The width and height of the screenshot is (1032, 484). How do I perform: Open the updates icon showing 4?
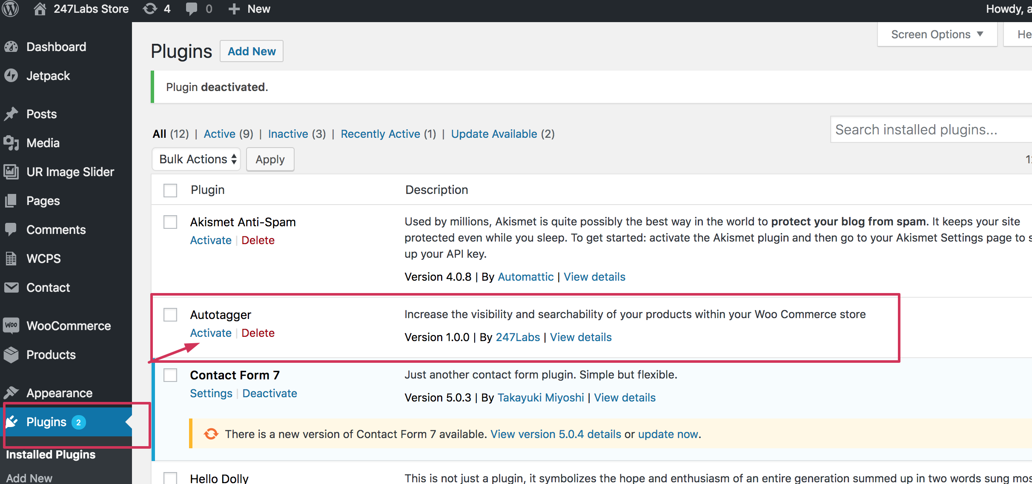tap(150, 9)
